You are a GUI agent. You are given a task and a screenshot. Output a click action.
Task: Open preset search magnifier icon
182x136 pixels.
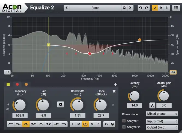coord(124,8)
